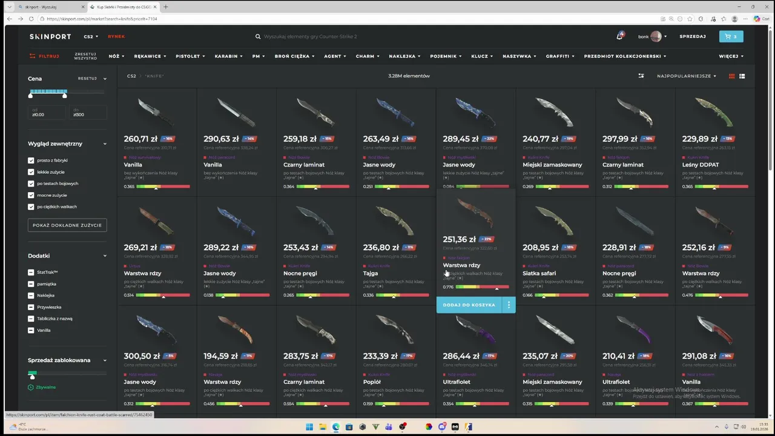
Task: Open browser tab list chevron
Action: pyautogui.click(x=9, y=7)
